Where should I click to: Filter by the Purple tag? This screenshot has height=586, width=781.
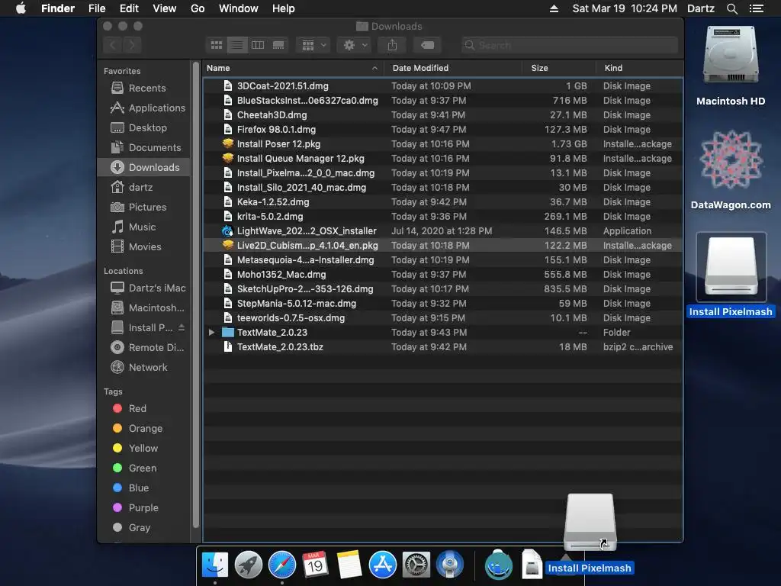tap(143, 507)
